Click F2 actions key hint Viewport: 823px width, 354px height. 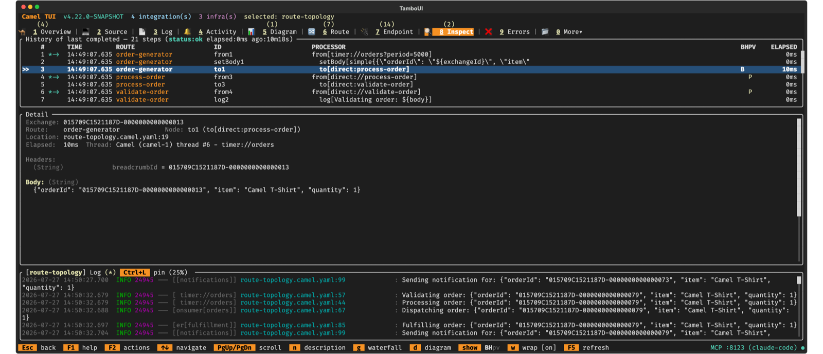[x=127, y=348]
